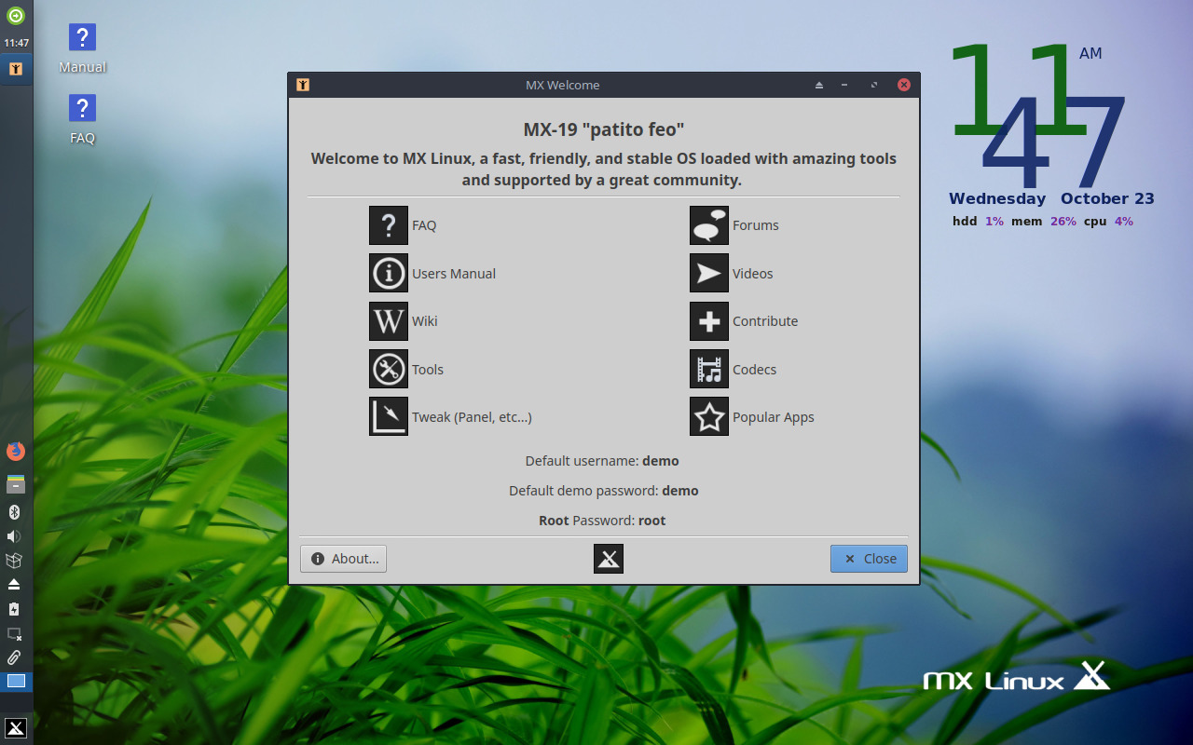Click the Contribute plus icon

[709, 321]
